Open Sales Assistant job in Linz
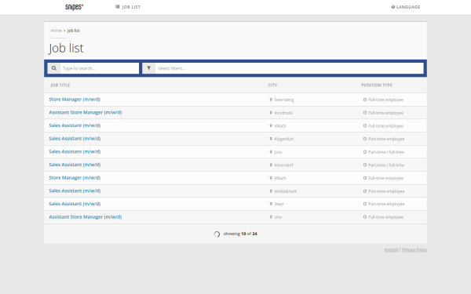 (75, 151)
